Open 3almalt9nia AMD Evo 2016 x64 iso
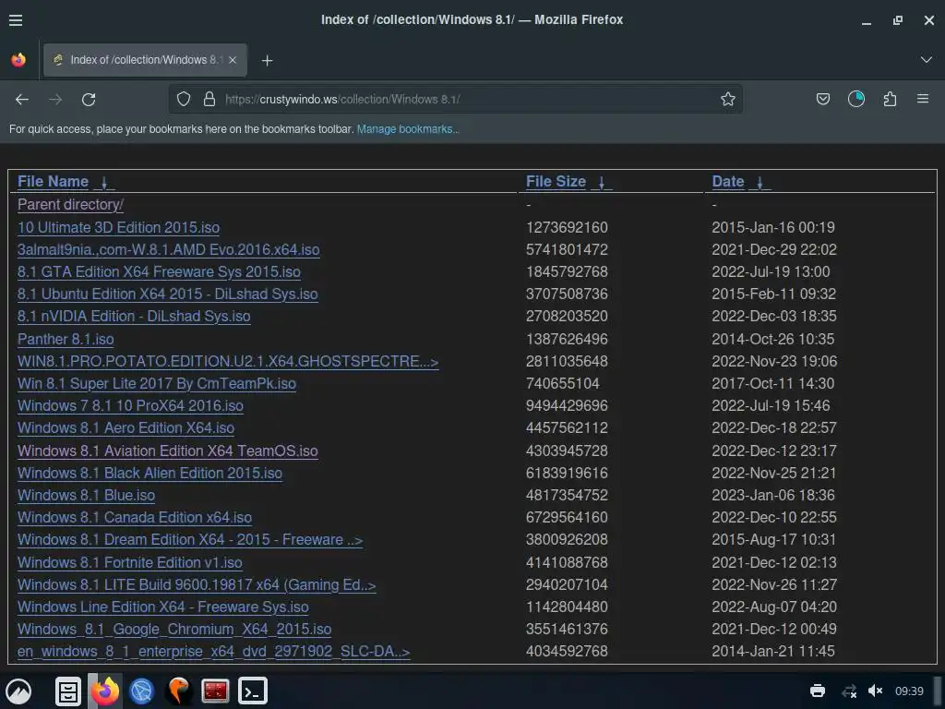Viewport: 945px width, 709px height. pos(169,249)
